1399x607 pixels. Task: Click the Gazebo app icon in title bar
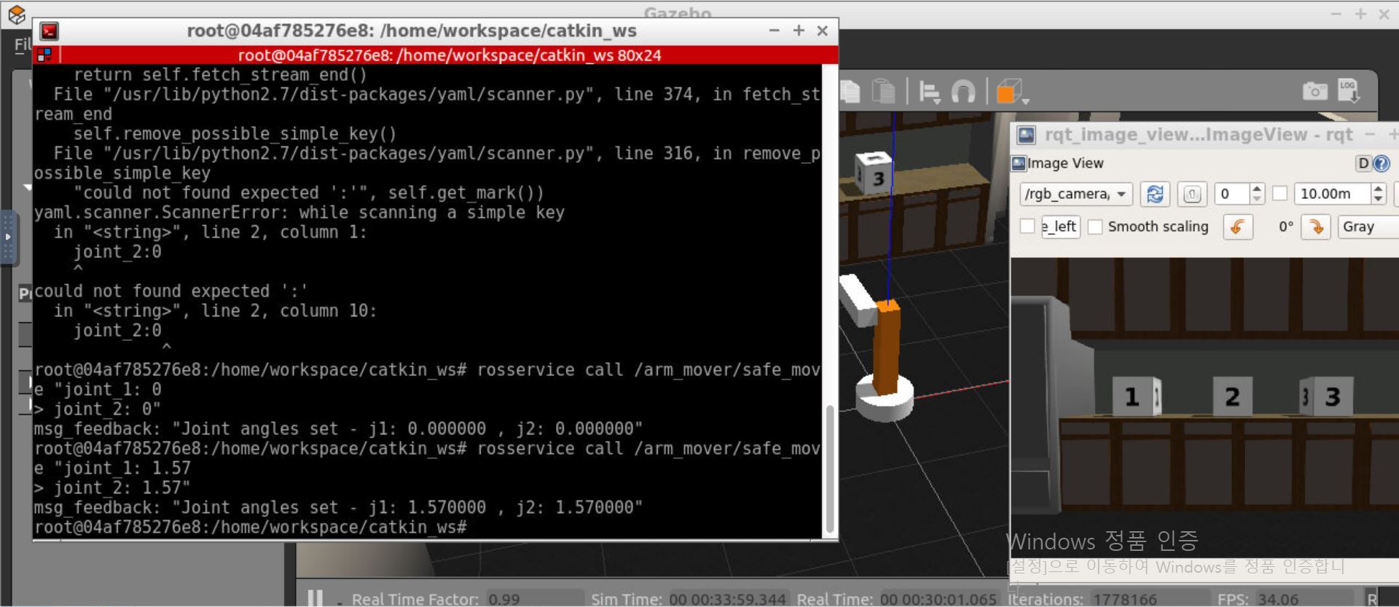pyautogui.click(x=16, y=14)
